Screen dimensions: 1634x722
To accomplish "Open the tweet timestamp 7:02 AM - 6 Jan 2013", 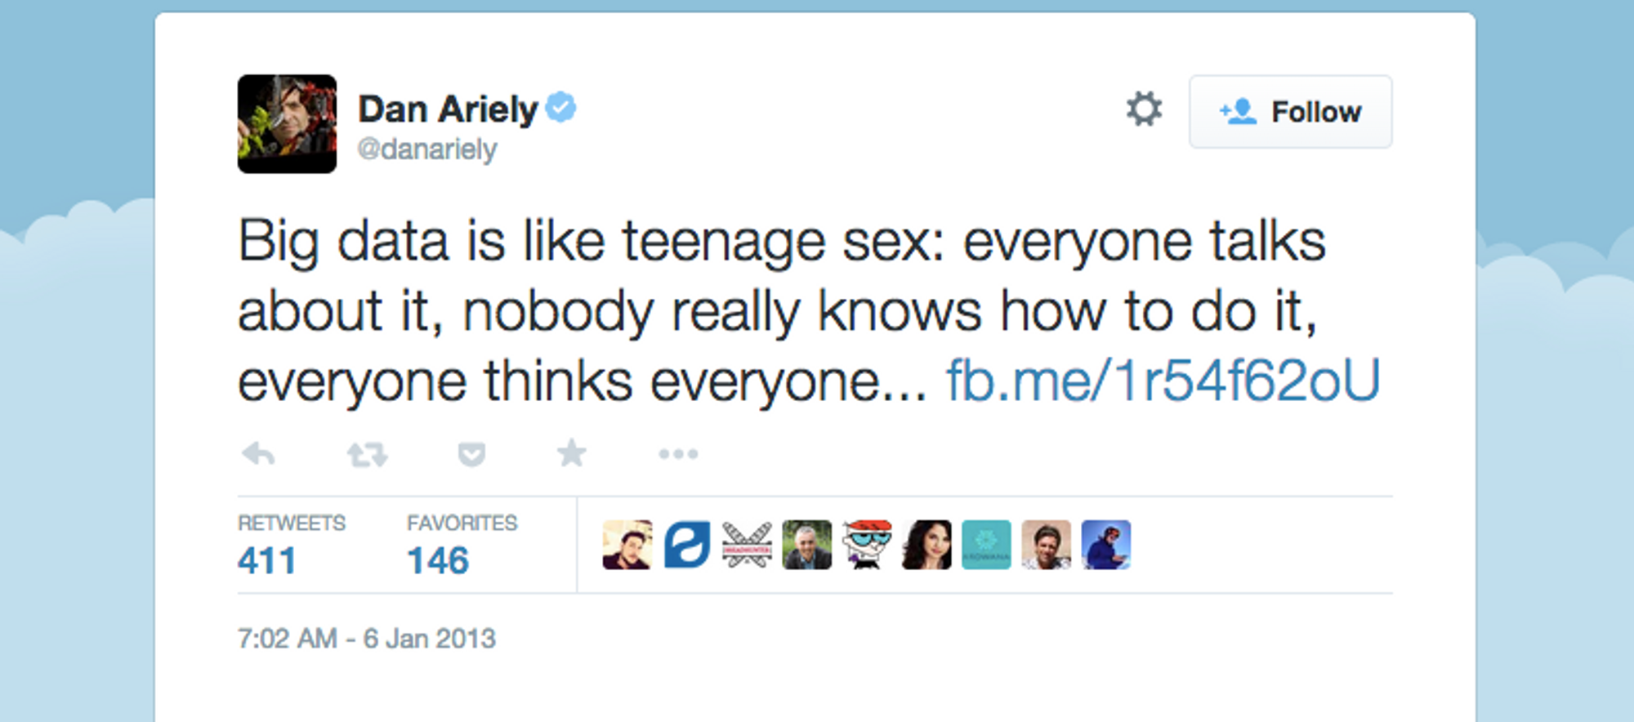I will click(x=367, y=638).
